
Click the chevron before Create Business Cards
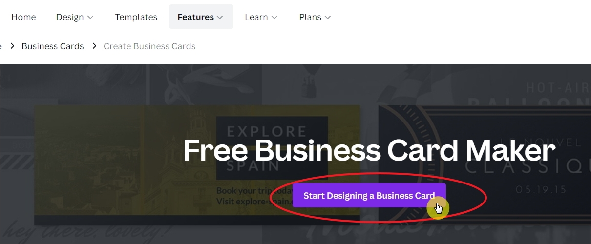point(94,46)
